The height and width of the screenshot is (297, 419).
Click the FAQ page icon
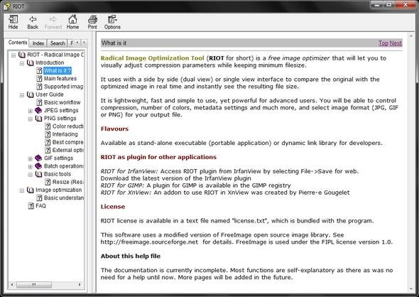pos(31,206)
